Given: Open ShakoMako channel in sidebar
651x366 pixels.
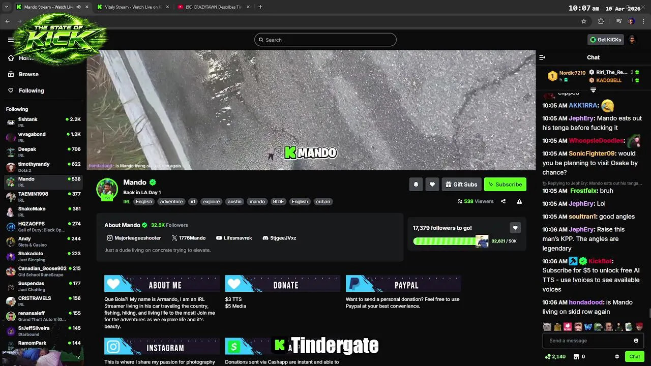Looking at the screenshot, I should [x=43, y=211].
